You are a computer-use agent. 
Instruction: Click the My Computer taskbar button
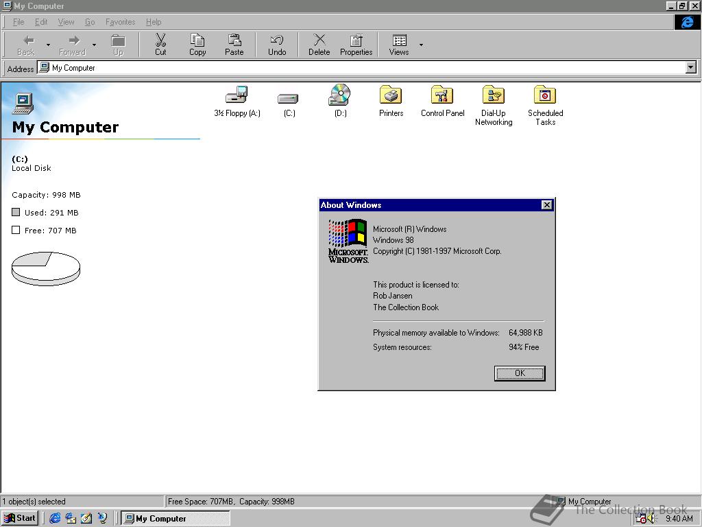click(x=175, y=518)
